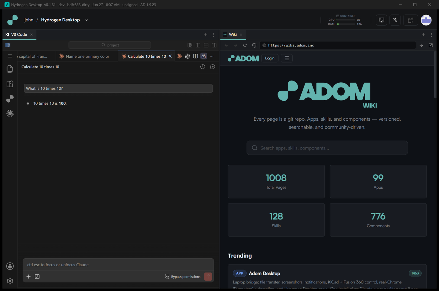Close the Wiki browser tab
Viewport: 439px width, 291px height.
tap(241, 34)
